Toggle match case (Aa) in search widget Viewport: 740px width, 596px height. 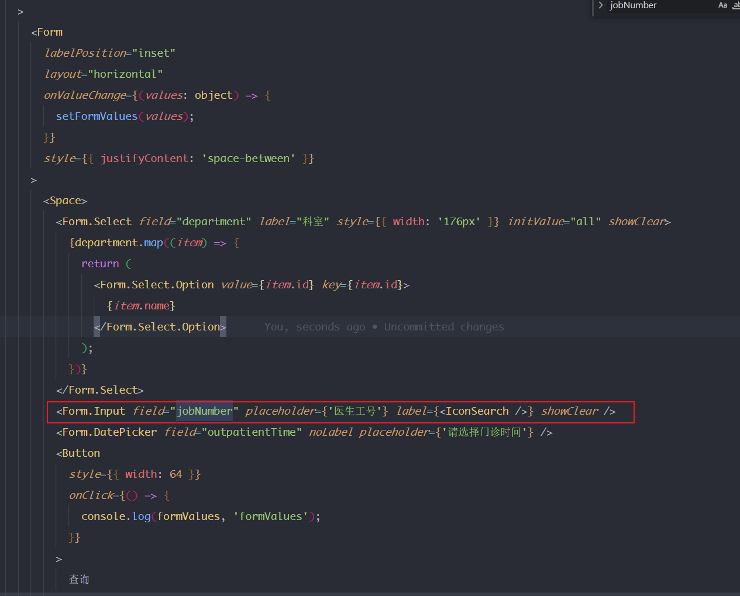click(723, 5)
